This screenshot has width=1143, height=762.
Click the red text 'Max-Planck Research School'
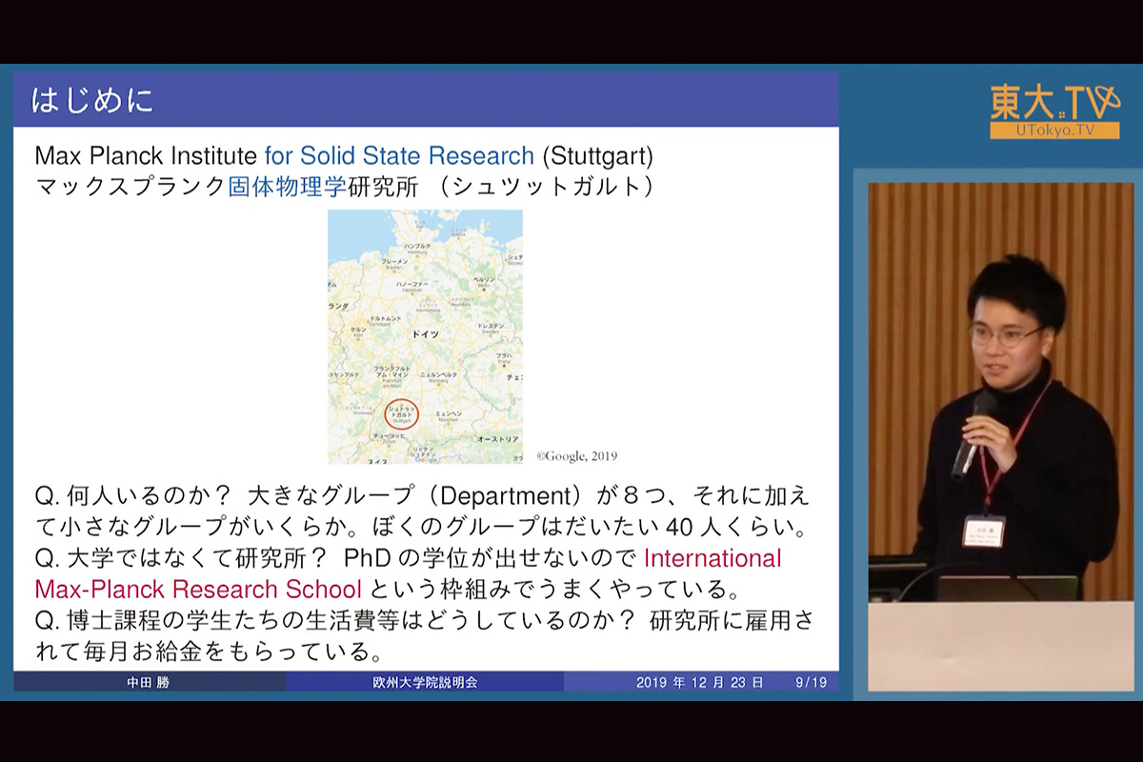198,589
